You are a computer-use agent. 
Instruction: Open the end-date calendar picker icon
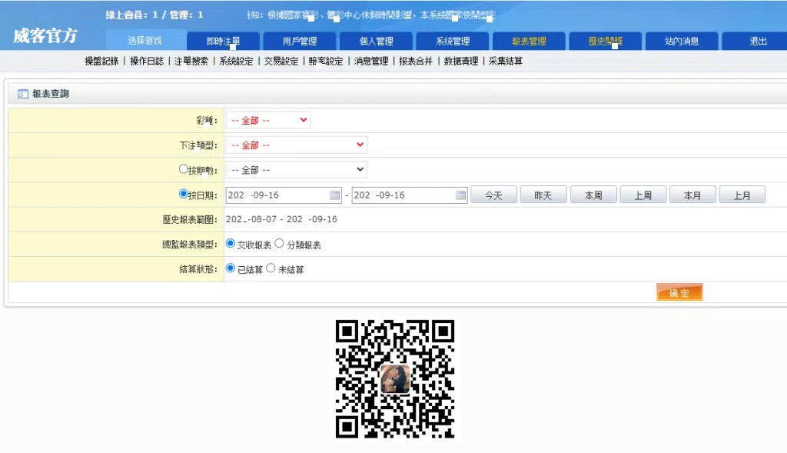point(461,195)
